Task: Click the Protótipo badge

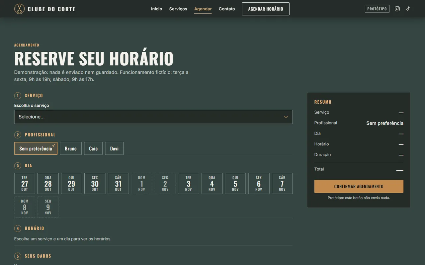Action: point(377,9)
